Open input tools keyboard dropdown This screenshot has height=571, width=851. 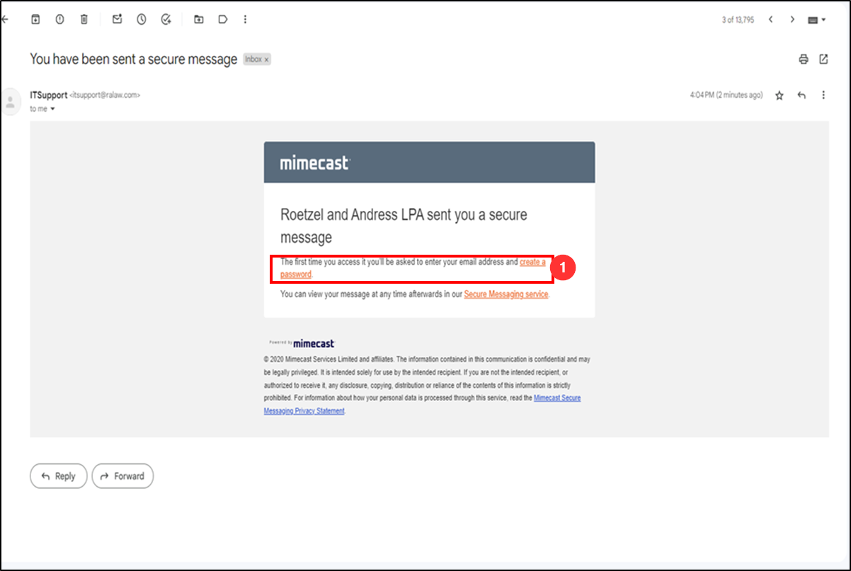tap(817, 20)
